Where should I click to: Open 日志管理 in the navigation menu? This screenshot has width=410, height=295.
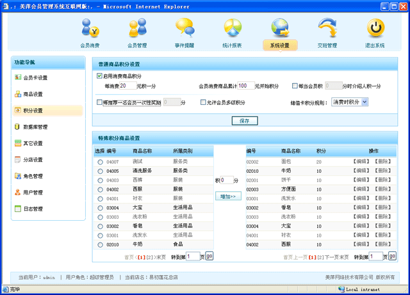pyautogui.click(x=33, y=209)
